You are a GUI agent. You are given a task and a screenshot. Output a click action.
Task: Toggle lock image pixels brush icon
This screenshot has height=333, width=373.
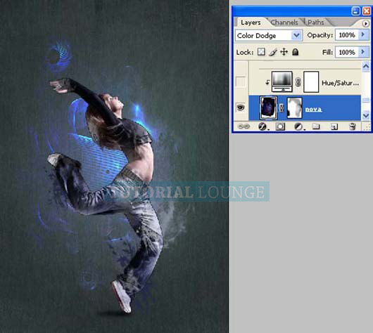pos(272,52)
